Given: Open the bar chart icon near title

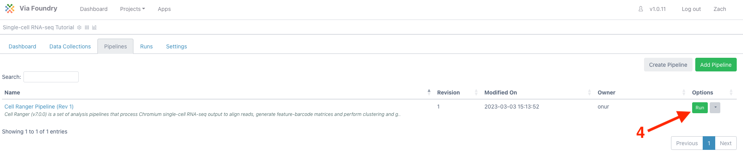Looking at the screenshot, I should [x=94, y=28].
